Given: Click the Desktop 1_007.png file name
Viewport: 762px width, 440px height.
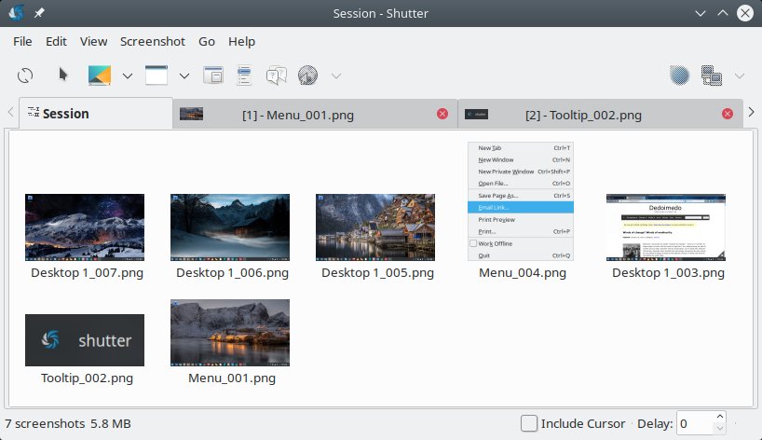Looking at the screenshot, I should (x=87, y=273).
